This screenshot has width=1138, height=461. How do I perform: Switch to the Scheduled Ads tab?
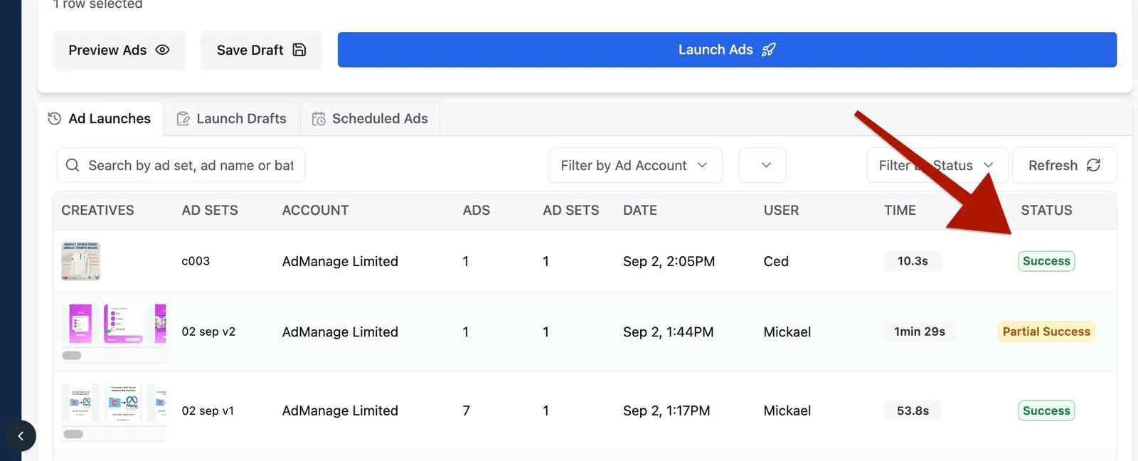(x=370, y=119)
